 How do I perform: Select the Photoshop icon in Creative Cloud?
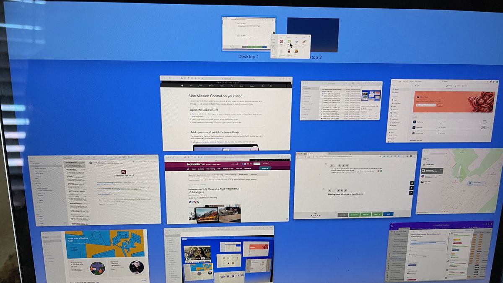click(x=415, y=122)
